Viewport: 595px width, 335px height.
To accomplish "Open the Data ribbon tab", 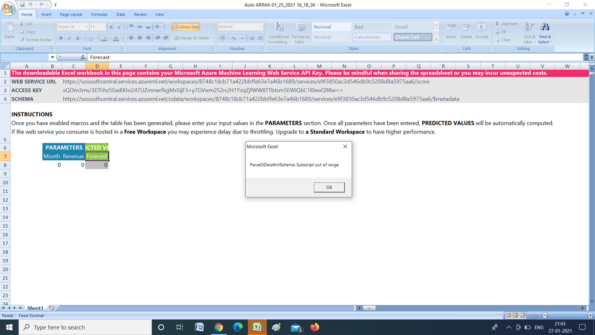I will [121, 14].
